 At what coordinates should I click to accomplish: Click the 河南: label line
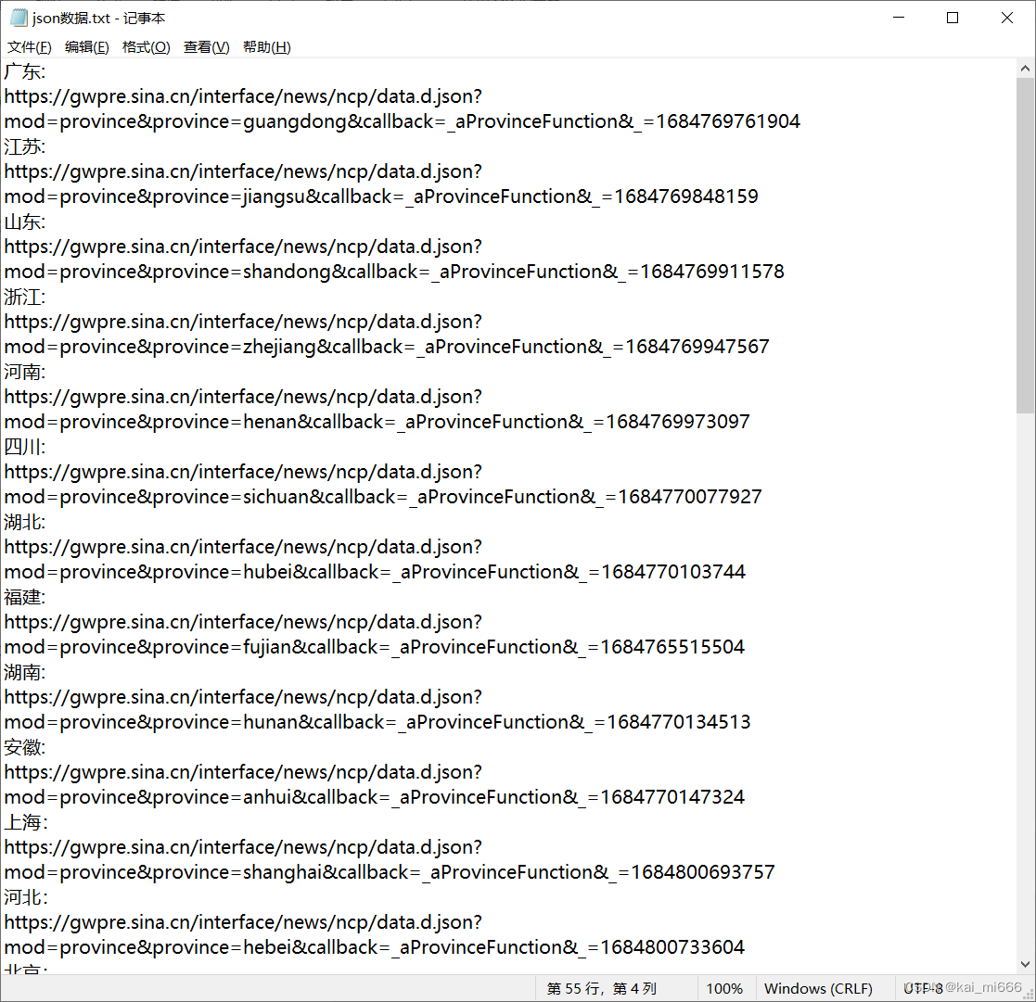pos(25,372)
